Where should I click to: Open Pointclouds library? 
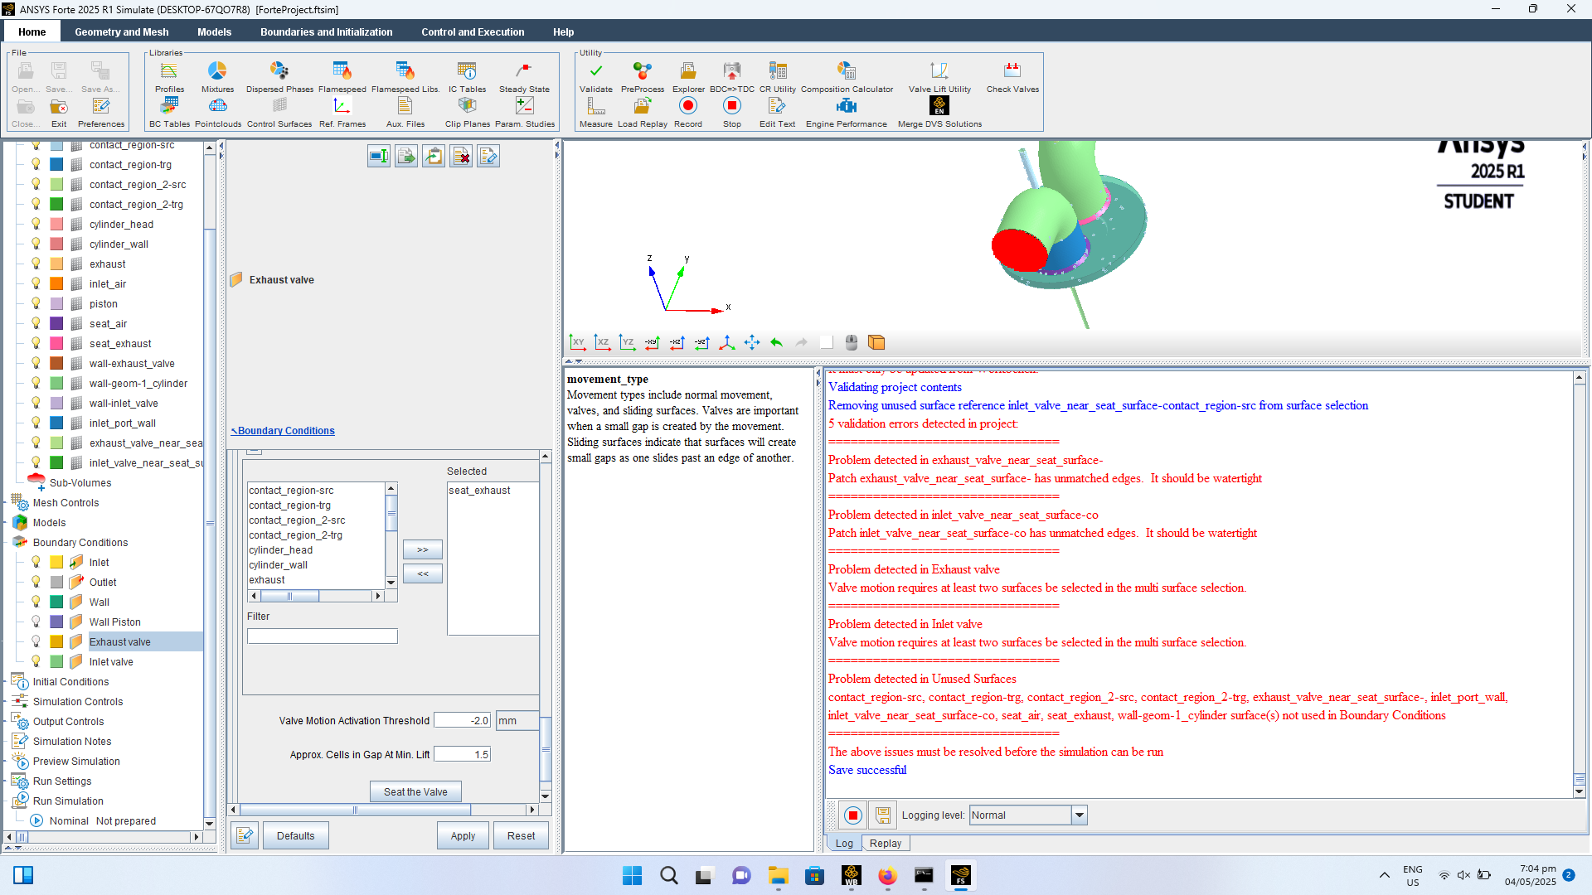(218, 112)
